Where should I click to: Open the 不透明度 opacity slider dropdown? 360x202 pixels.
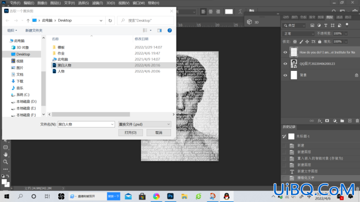point(346,34)
